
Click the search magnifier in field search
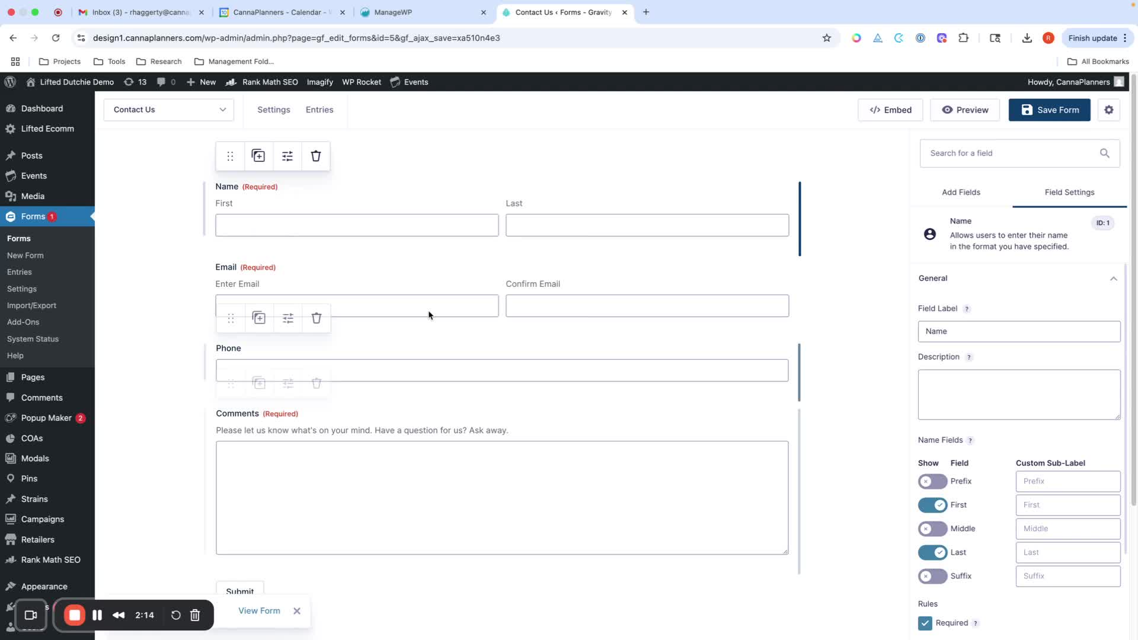(x=1104, y=153)
